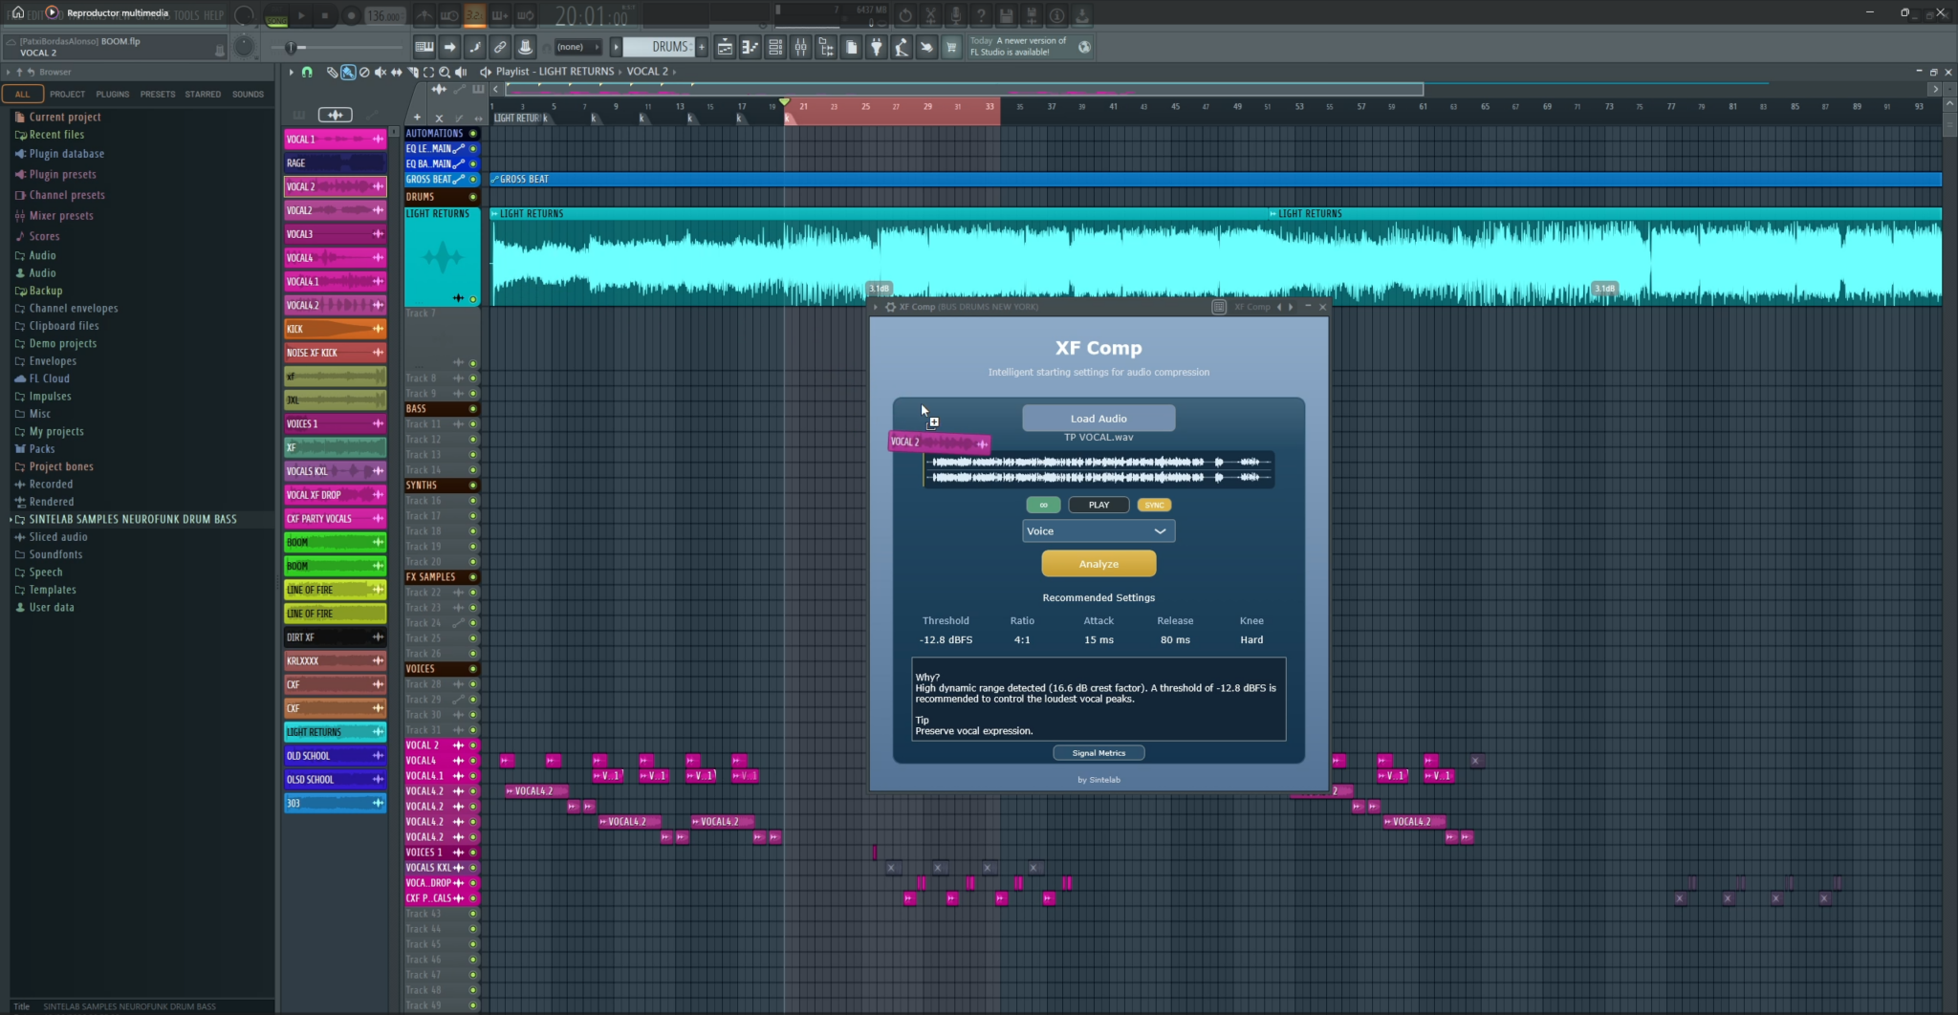The height and width of the screenshot is (1015, 1958).
Task: Click the shopping cart store icon
Action: (951, 47)
